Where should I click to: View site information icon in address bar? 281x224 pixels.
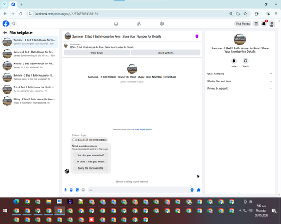coord(30,14)
